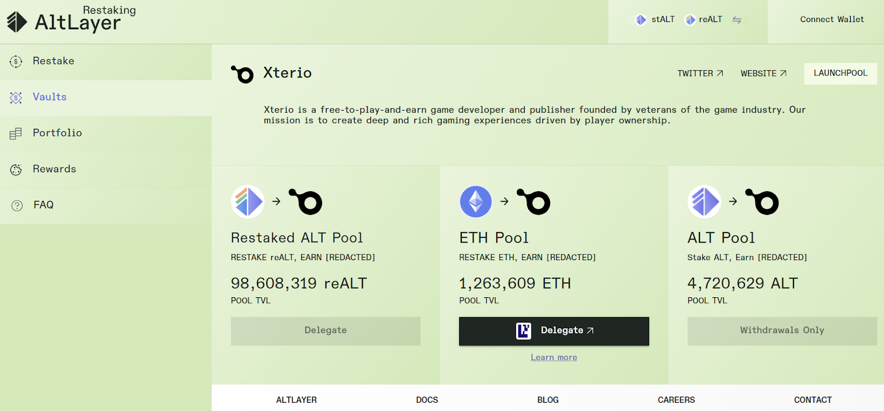
Task: Click the ETH Pool title
Action: click(494, 238)
